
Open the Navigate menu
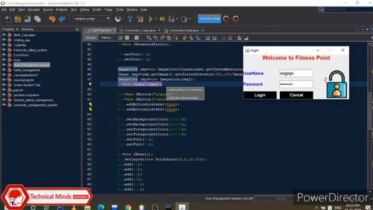coord(34,9)
